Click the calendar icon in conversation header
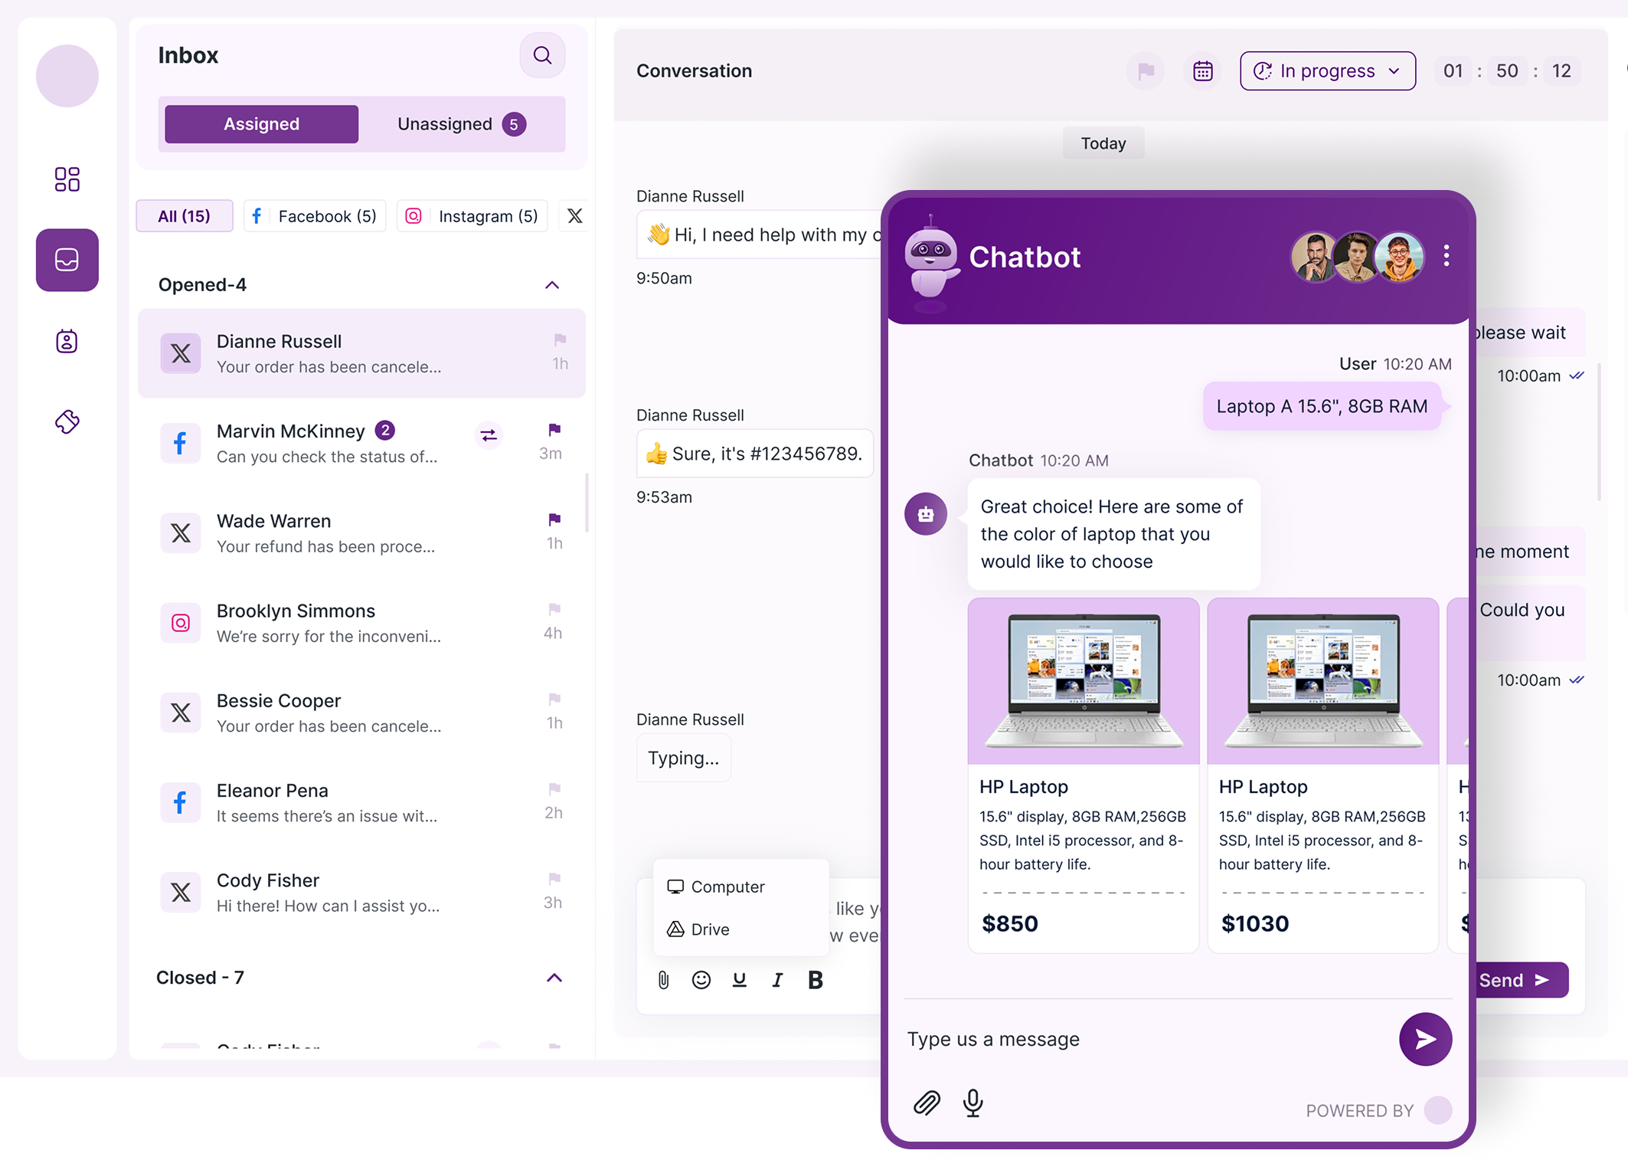1628x1170 pixels. [1202, 71]
